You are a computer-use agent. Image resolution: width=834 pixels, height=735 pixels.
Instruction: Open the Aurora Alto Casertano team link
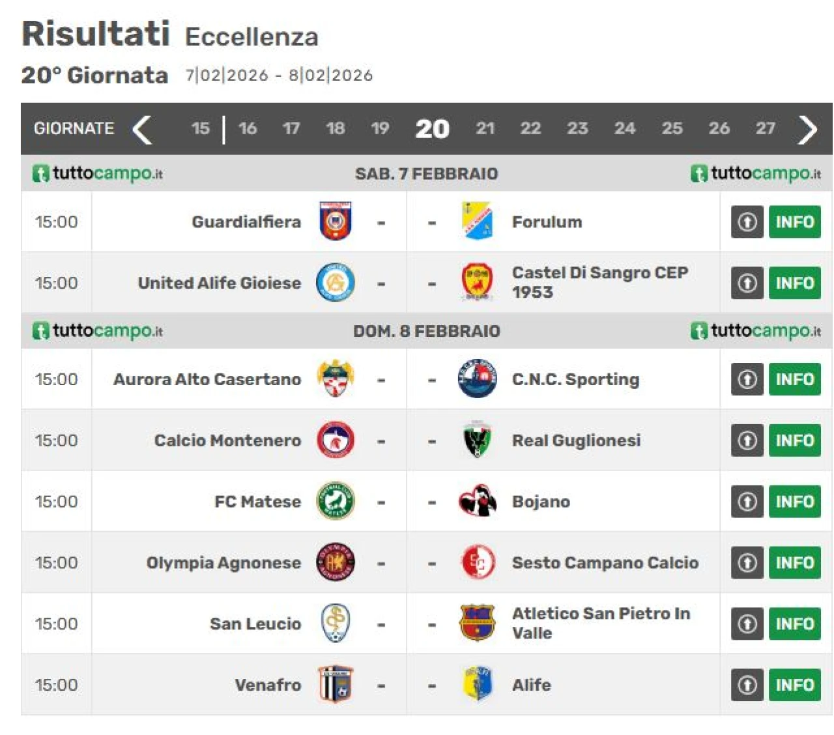(x=207, y=379)
